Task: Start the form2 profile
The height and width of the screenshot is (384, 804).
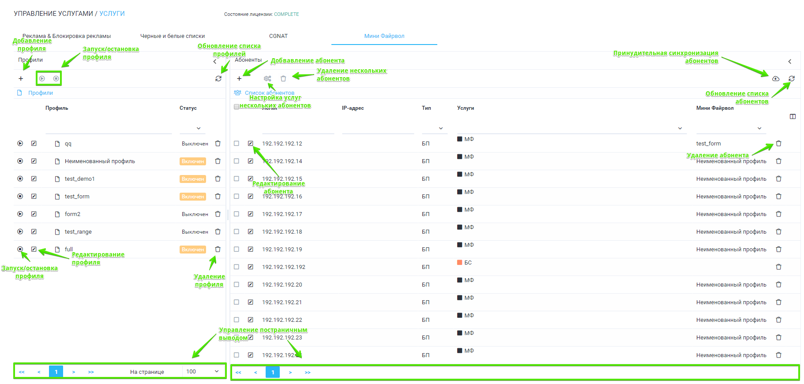Action: click(x=20, y=214)
